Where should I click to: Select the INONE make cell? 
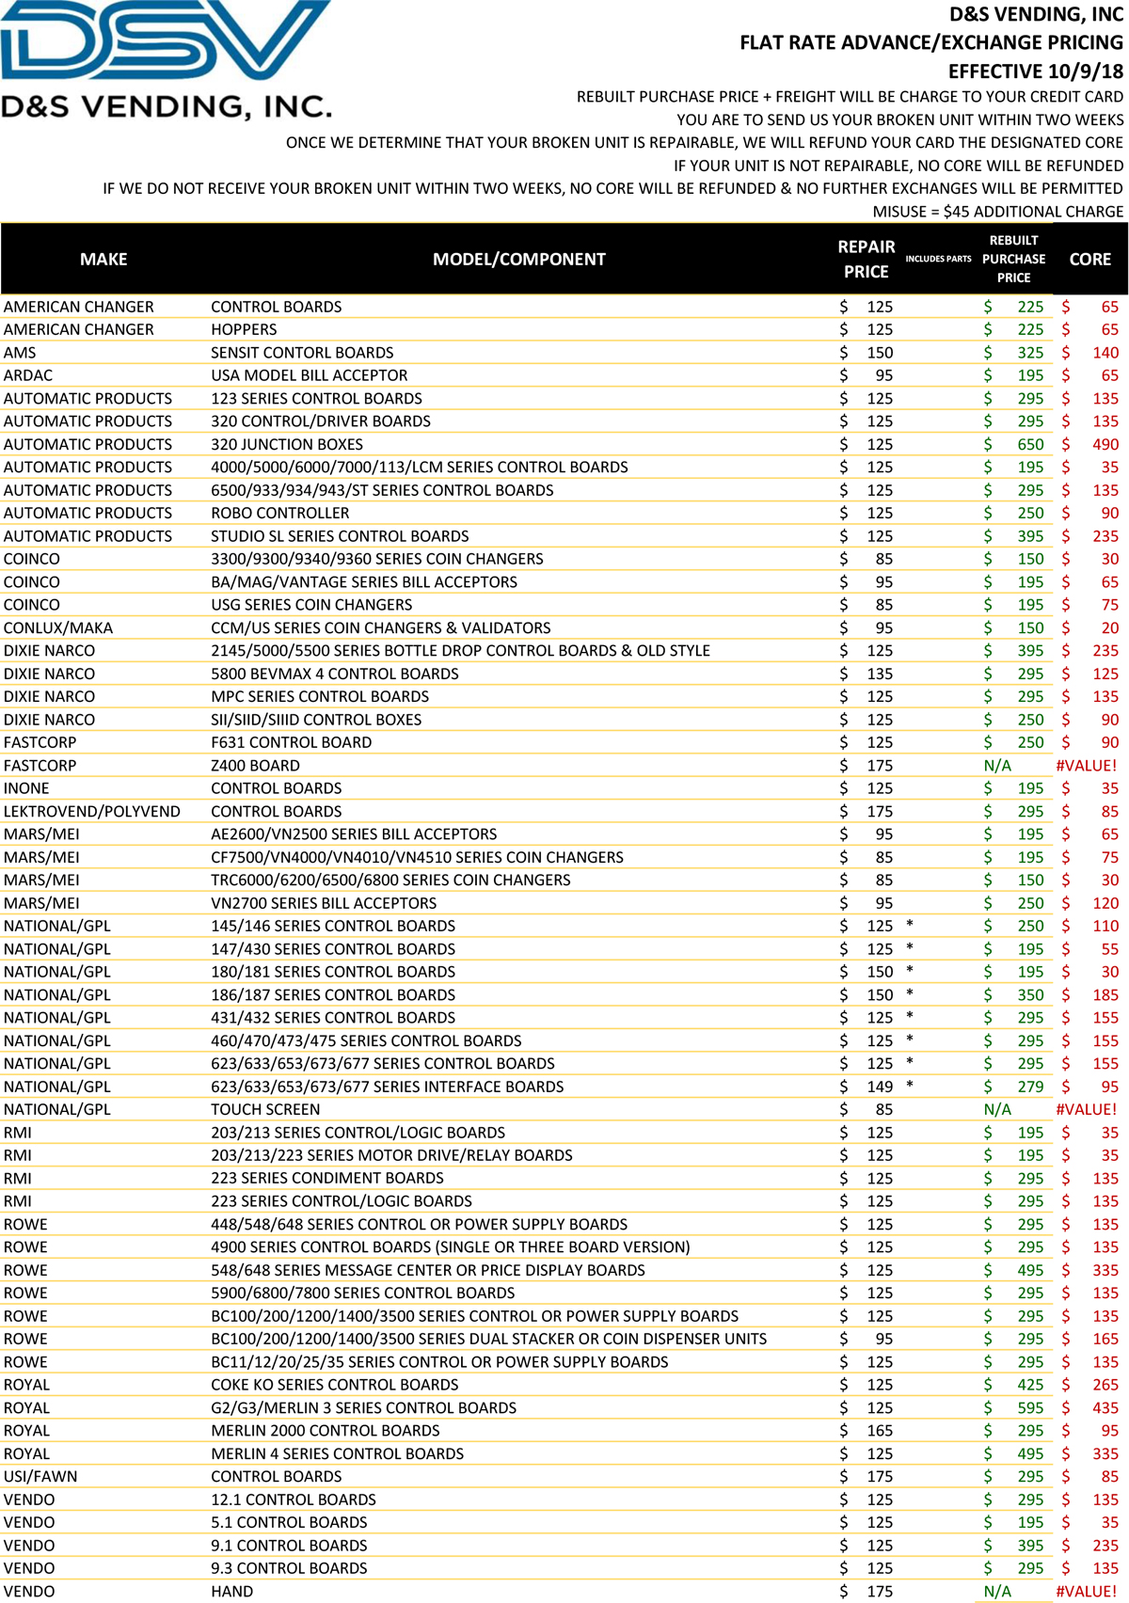pos(26,788)
